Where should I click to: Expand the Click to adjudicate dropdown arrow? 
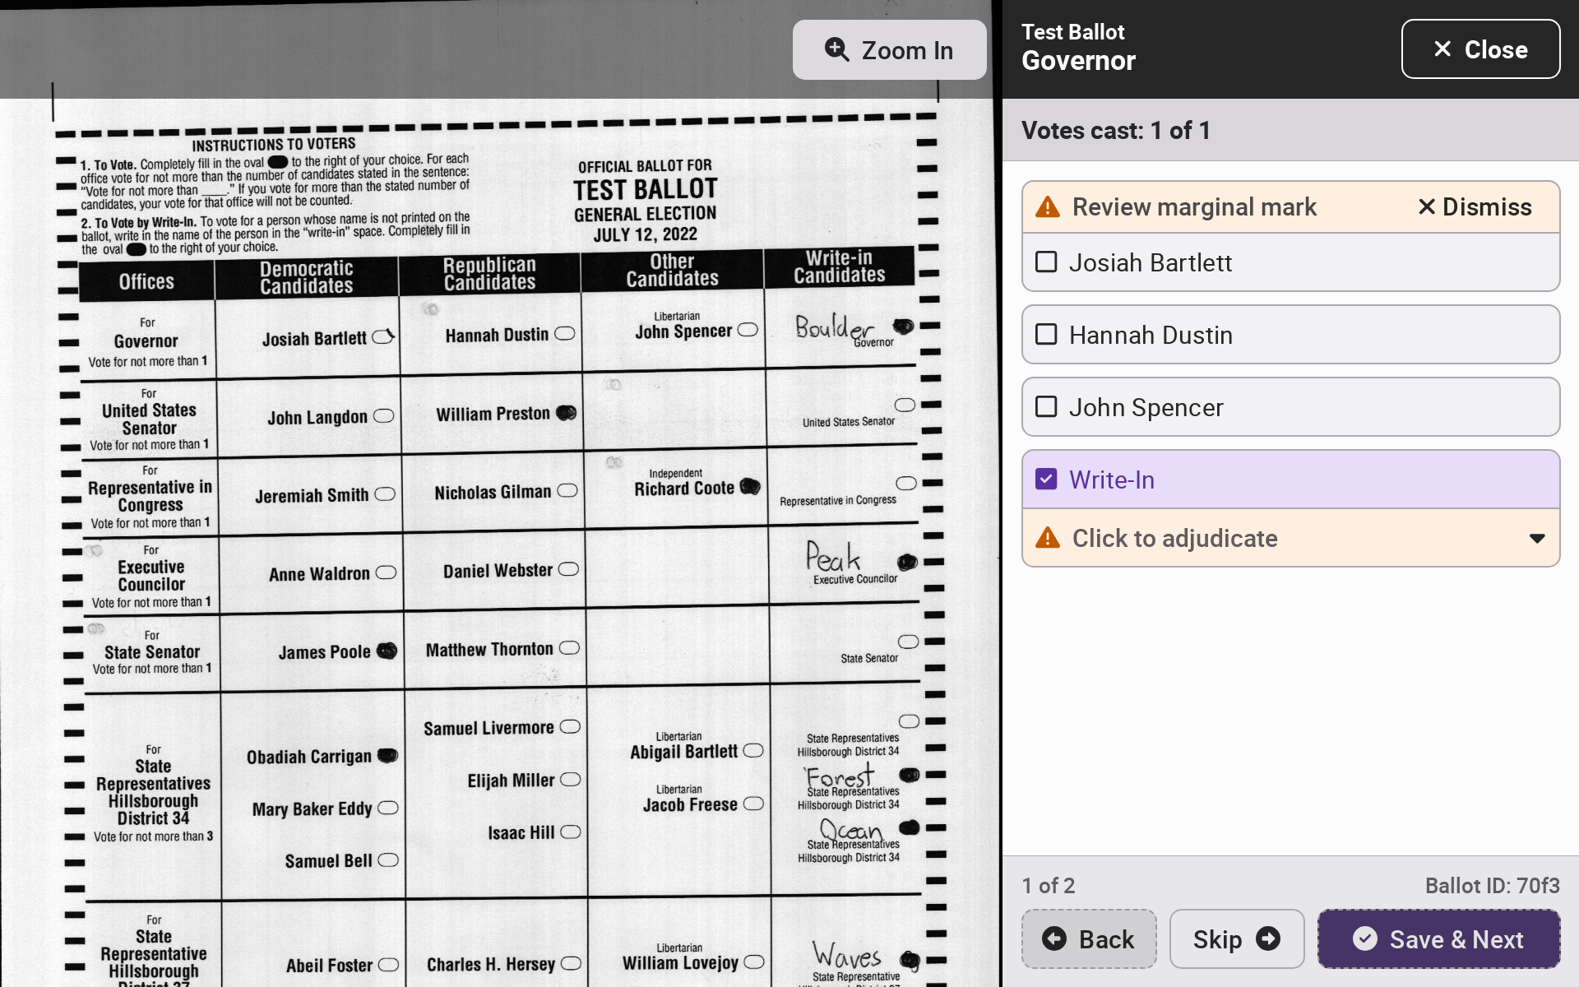1536,539
